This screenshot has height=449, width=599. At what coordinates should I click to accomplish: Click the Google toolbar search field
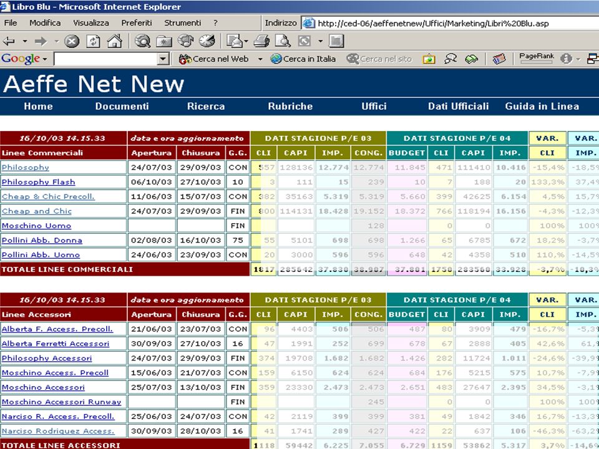click(x=106, y=59)
